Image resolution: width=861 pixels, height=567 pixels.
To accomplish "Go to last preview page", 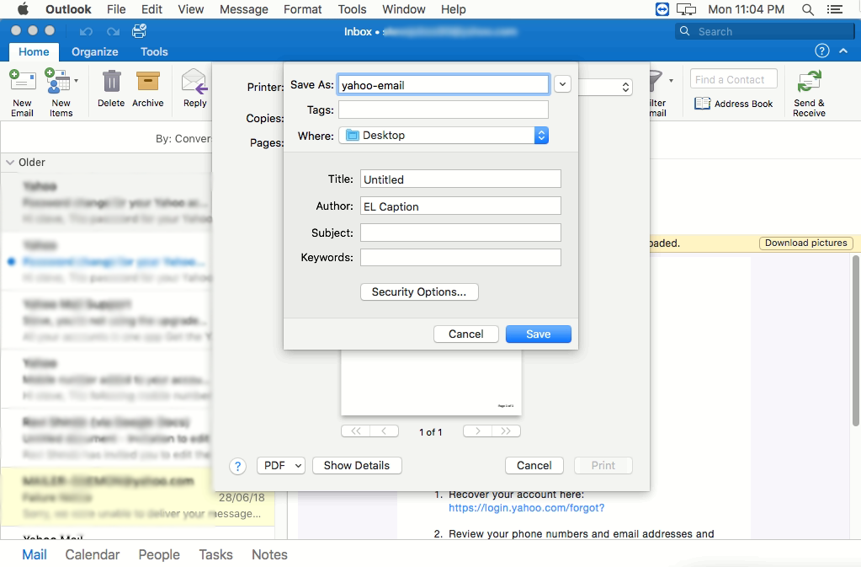I will coord(507,431).
